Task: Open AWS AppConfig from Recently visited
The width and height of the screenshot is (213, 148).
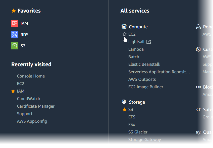Action: pos(32,121)
